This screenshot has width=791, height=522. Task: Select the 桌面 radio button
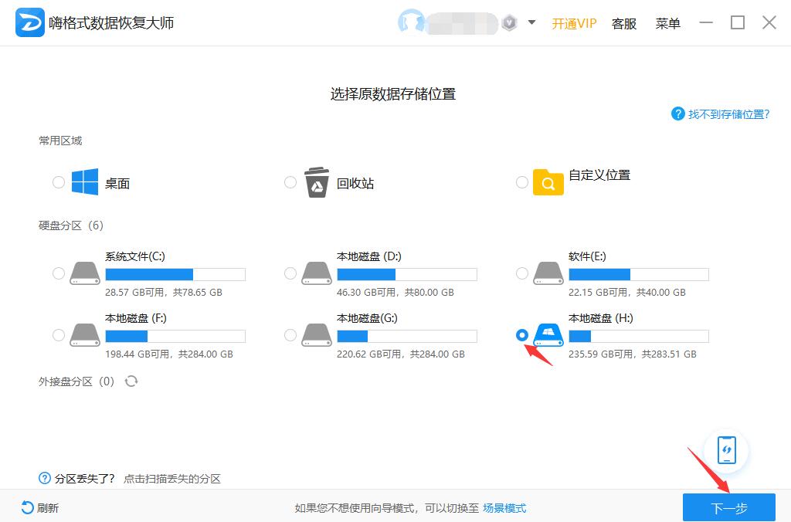pyautogui.click(x=59, y=182)
